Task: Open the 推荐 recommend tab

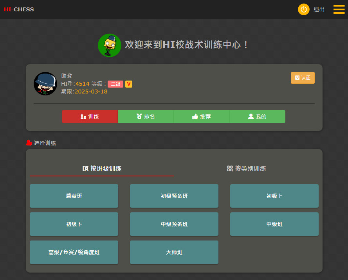Action: coord(202,117)
